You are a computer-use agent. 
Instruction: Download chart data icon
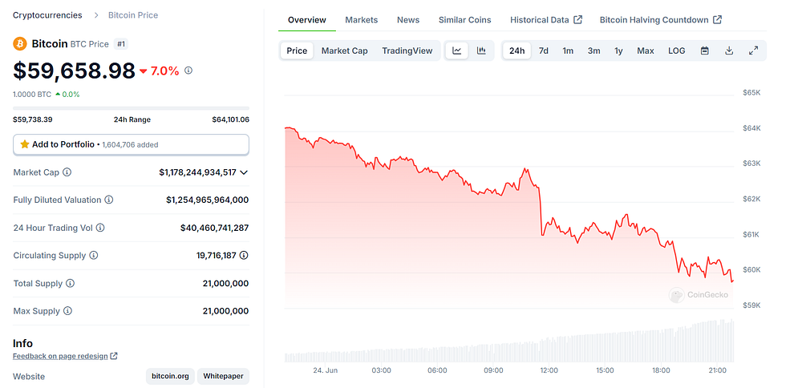pos(729,51)
